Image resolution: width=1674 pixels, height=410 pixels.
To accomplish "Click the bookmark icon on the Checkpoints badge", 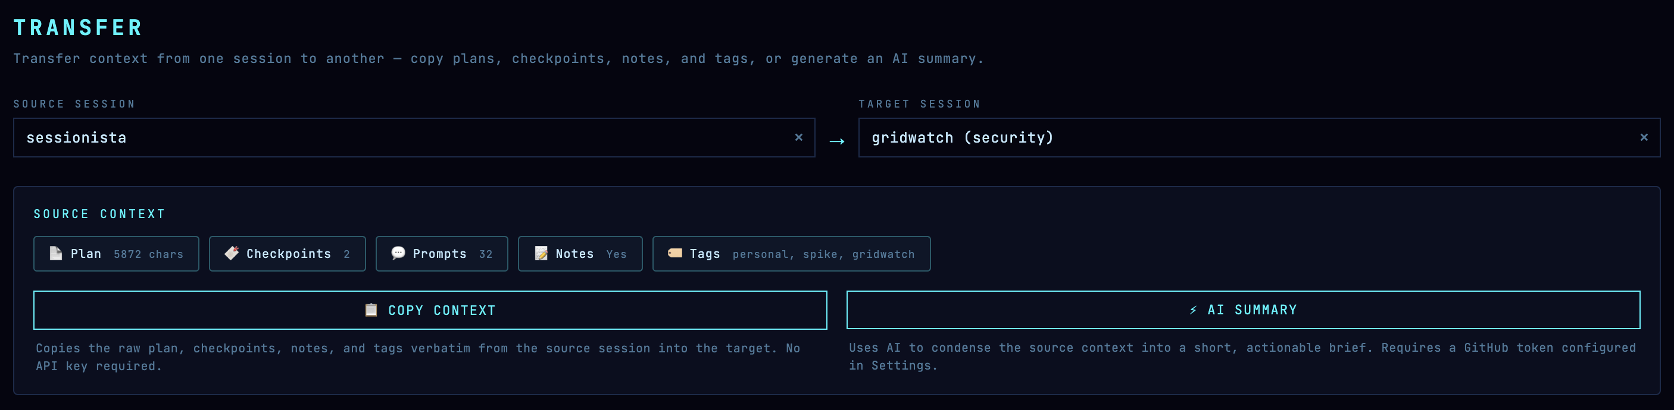I will pyautogui.click(x=232, y=254).
